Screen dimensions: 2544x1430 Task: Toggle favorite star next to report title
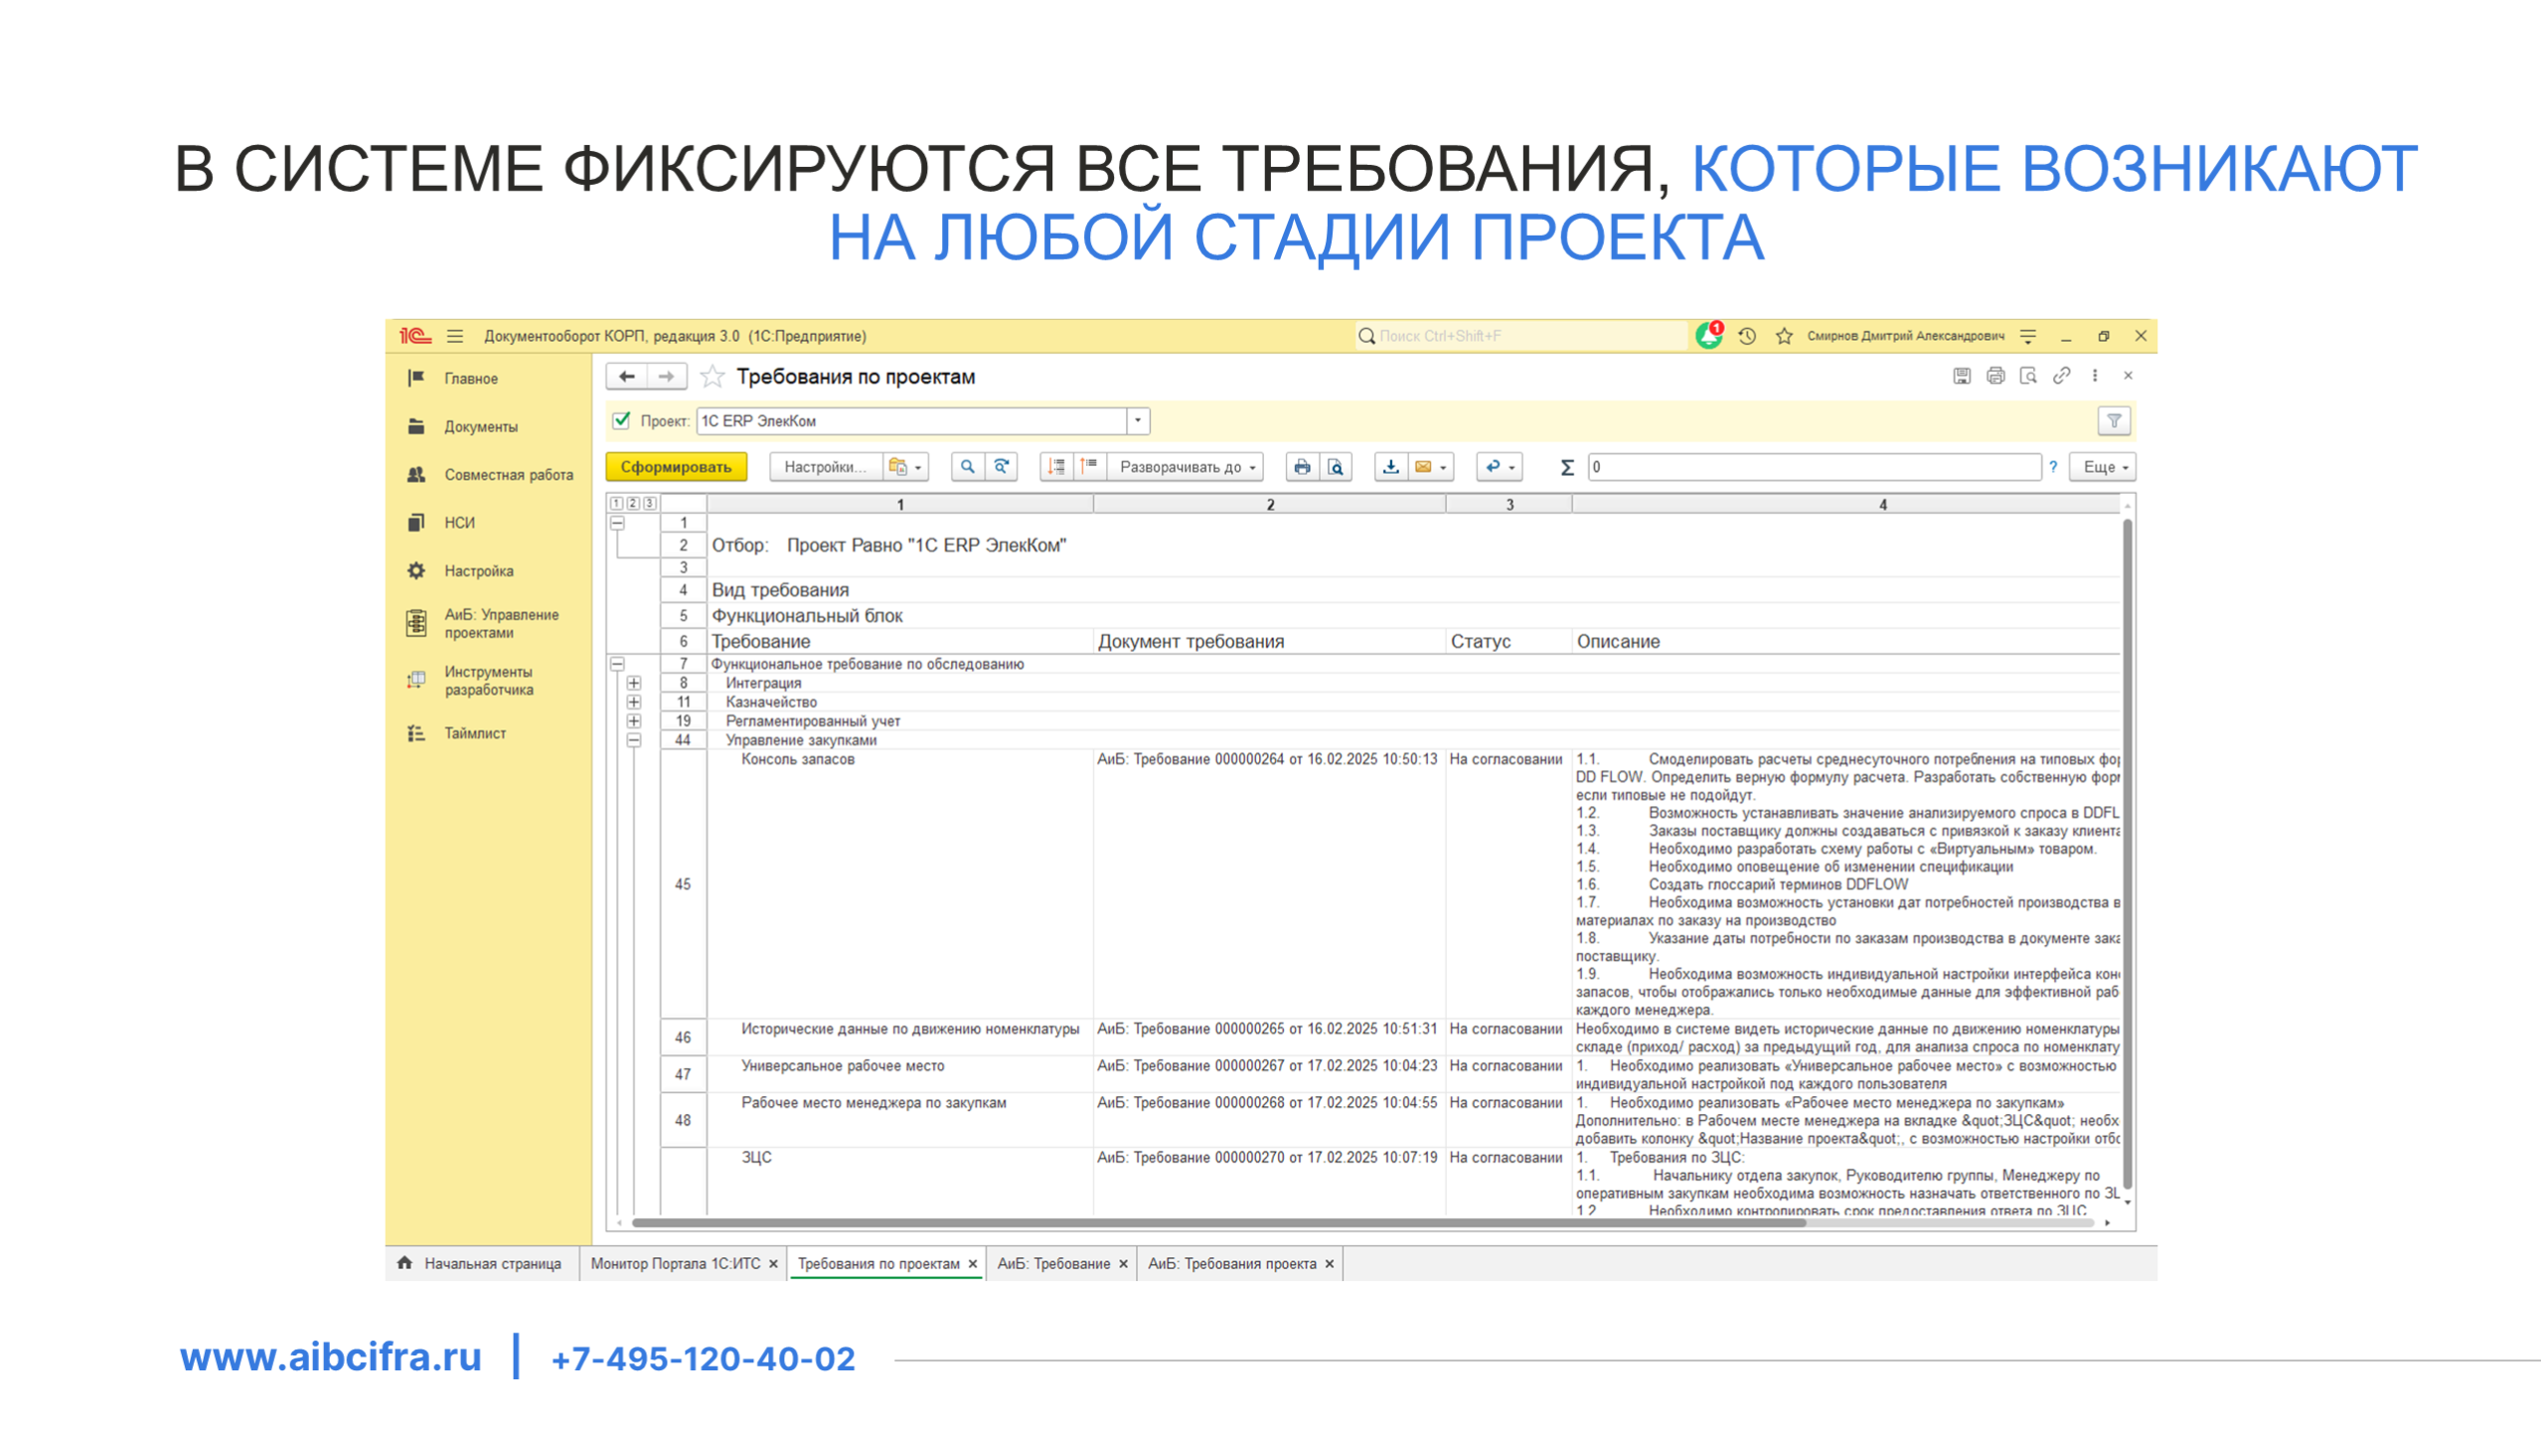712,377
